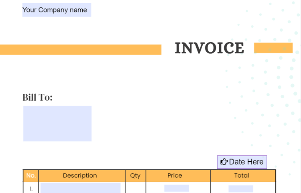Screen dimensions: 301x193
Task: Click the long orange bar left of INVOICE
Action: coord(81,50)
